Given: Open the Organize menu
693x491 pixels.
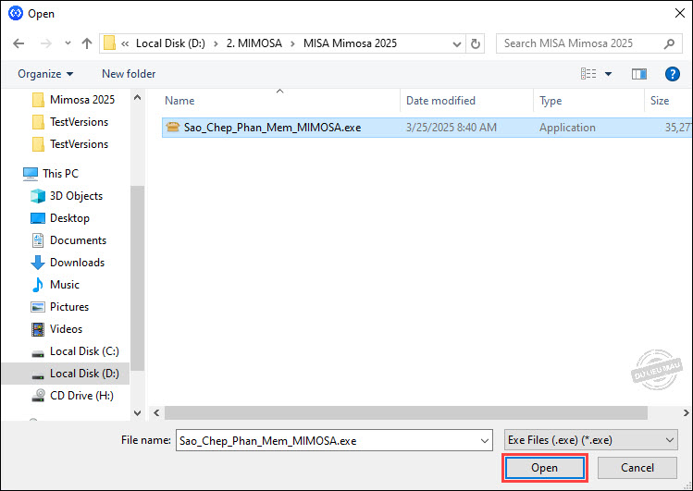Looking at the screenshot, I should (x=45, y=74).
